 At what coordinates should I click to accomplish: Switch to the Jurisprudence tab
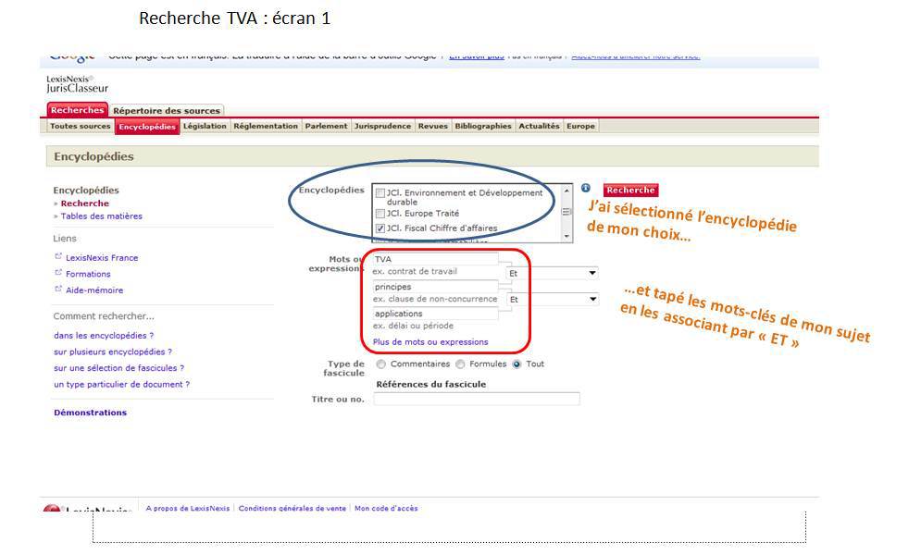pyautogui.click(x=382, y=127)
